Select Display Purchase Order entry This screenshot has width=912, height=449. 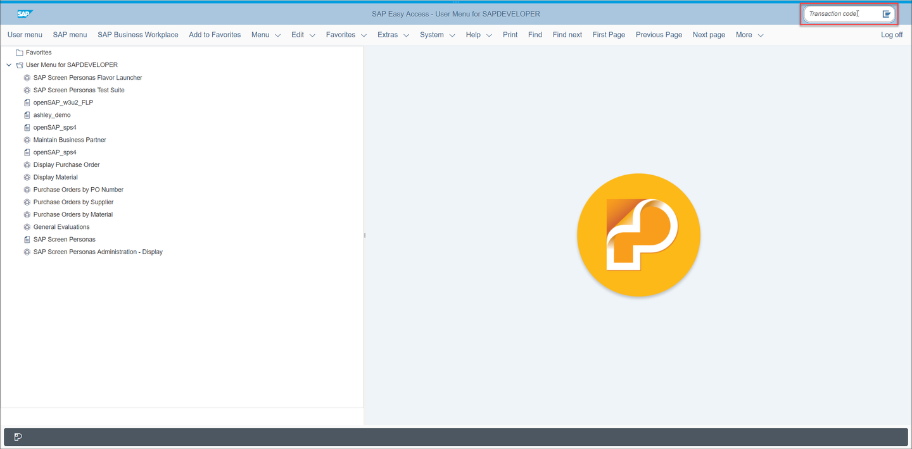tap(66, 165)
